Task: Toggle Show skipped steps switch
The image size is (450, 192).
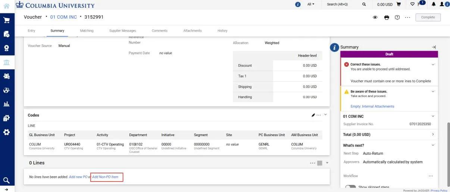Action: pyautogui.click(x=350, y=187)
